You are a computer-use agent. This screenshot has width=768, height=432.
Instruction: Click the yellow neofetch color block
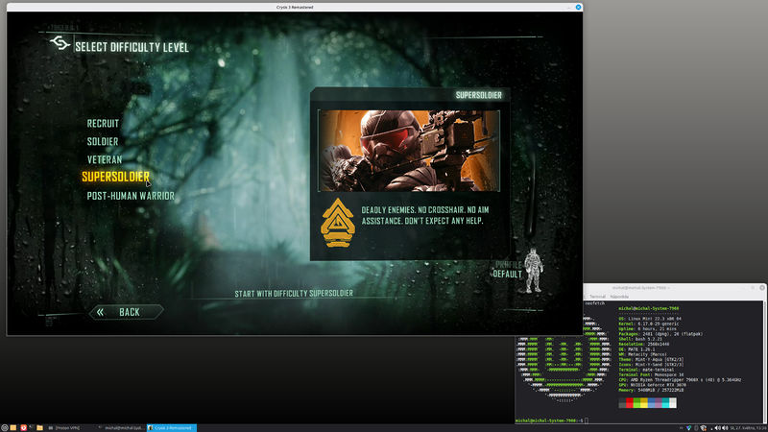pos(644,402)
